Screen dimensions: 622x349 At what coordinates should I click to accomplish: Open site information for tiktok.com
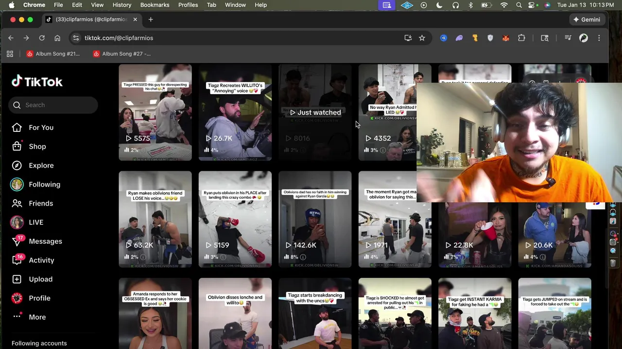click(x=75, y=38)
